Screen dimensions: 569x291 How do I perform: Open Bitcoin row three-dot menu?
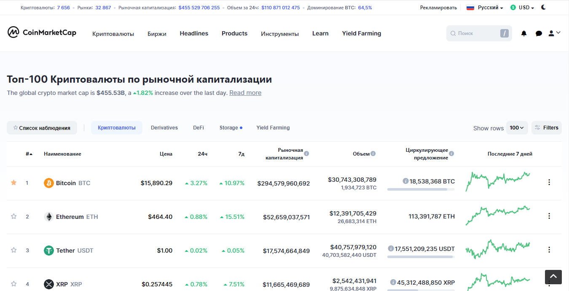coord(549,182)
